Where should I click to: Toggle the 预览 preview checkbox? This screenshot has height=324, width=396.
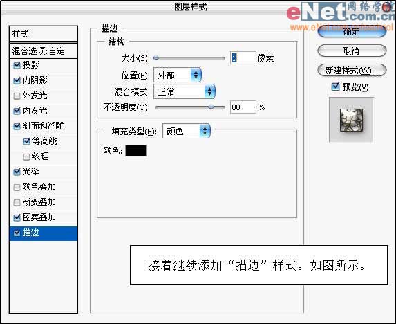(x=335, y=87)
